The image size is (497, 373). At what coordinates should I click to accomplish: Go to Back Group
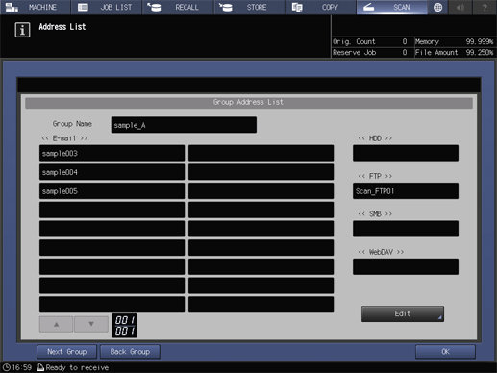coord(130,352)
